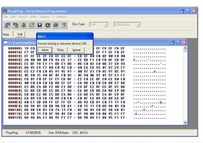
Task: Minimize the PonyProg main window
Action: [x=182, y=11]
